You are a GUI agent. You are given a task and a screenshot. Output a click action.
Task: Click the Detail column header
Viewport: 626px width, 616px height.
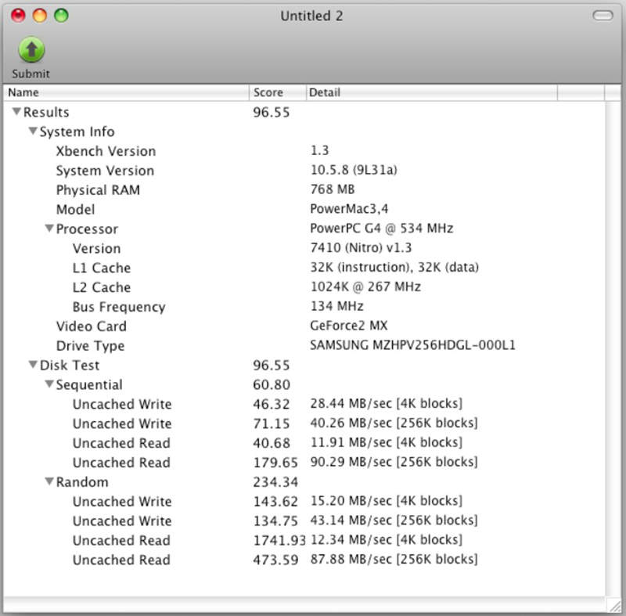(x=430, y=92)
